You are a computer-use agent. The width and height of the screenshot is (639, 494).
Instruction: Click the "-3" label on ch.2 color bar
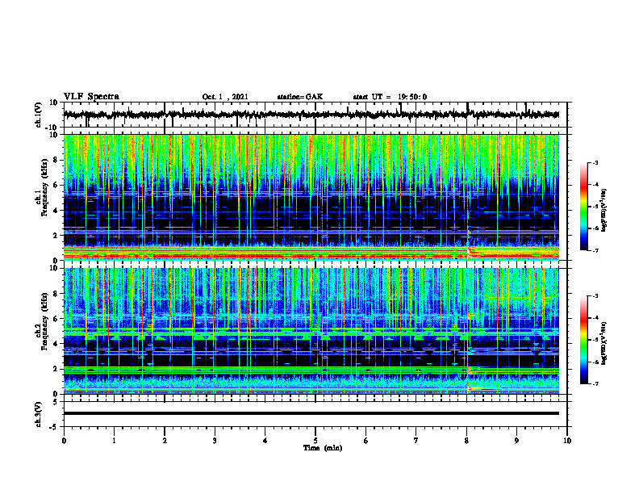click(x=595, y=296)
